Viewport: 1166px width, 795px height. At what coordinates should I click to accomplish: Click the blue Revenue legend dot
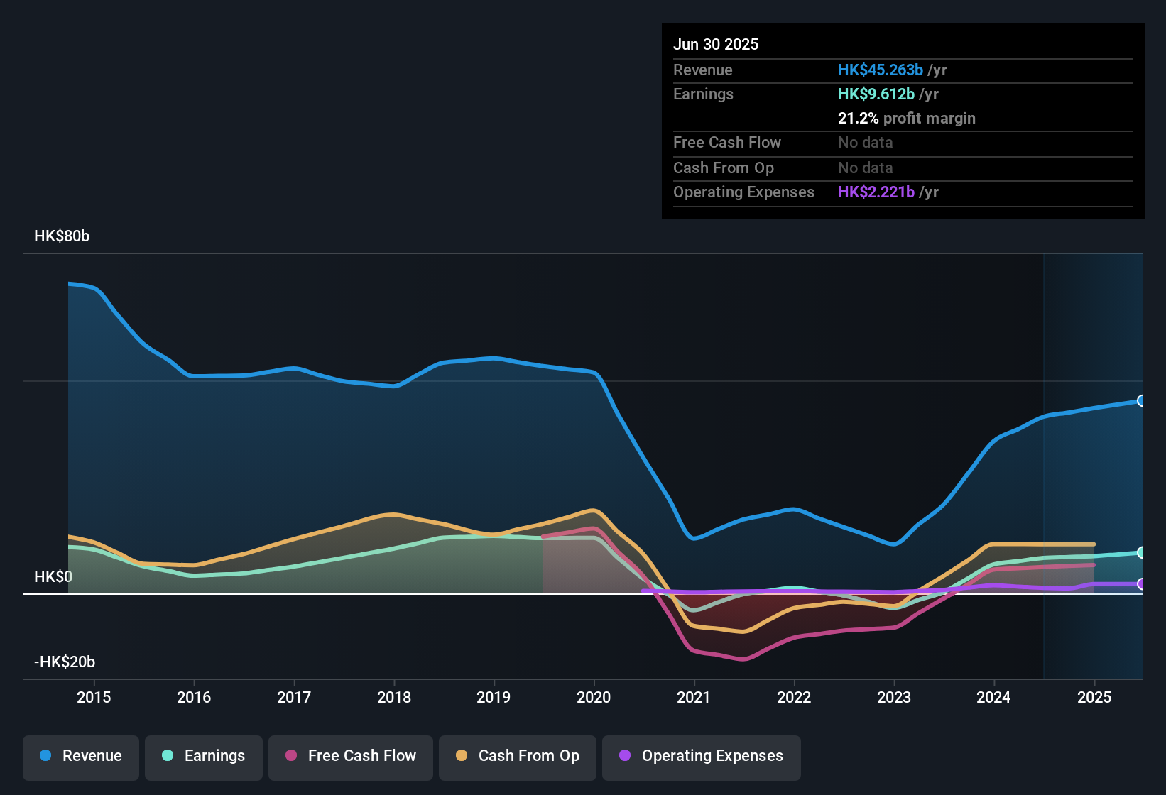pyautogui.click(x=45, y=756)
